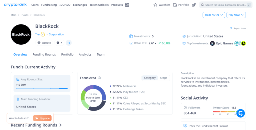Click the Epic Games investment icon

click(212, 43)
